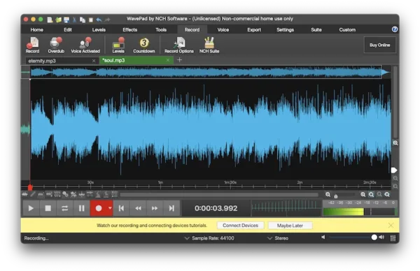The image size is (420, 271).
Task: Open the mixer sliders icon in status bar
Action: coord(393,238)
